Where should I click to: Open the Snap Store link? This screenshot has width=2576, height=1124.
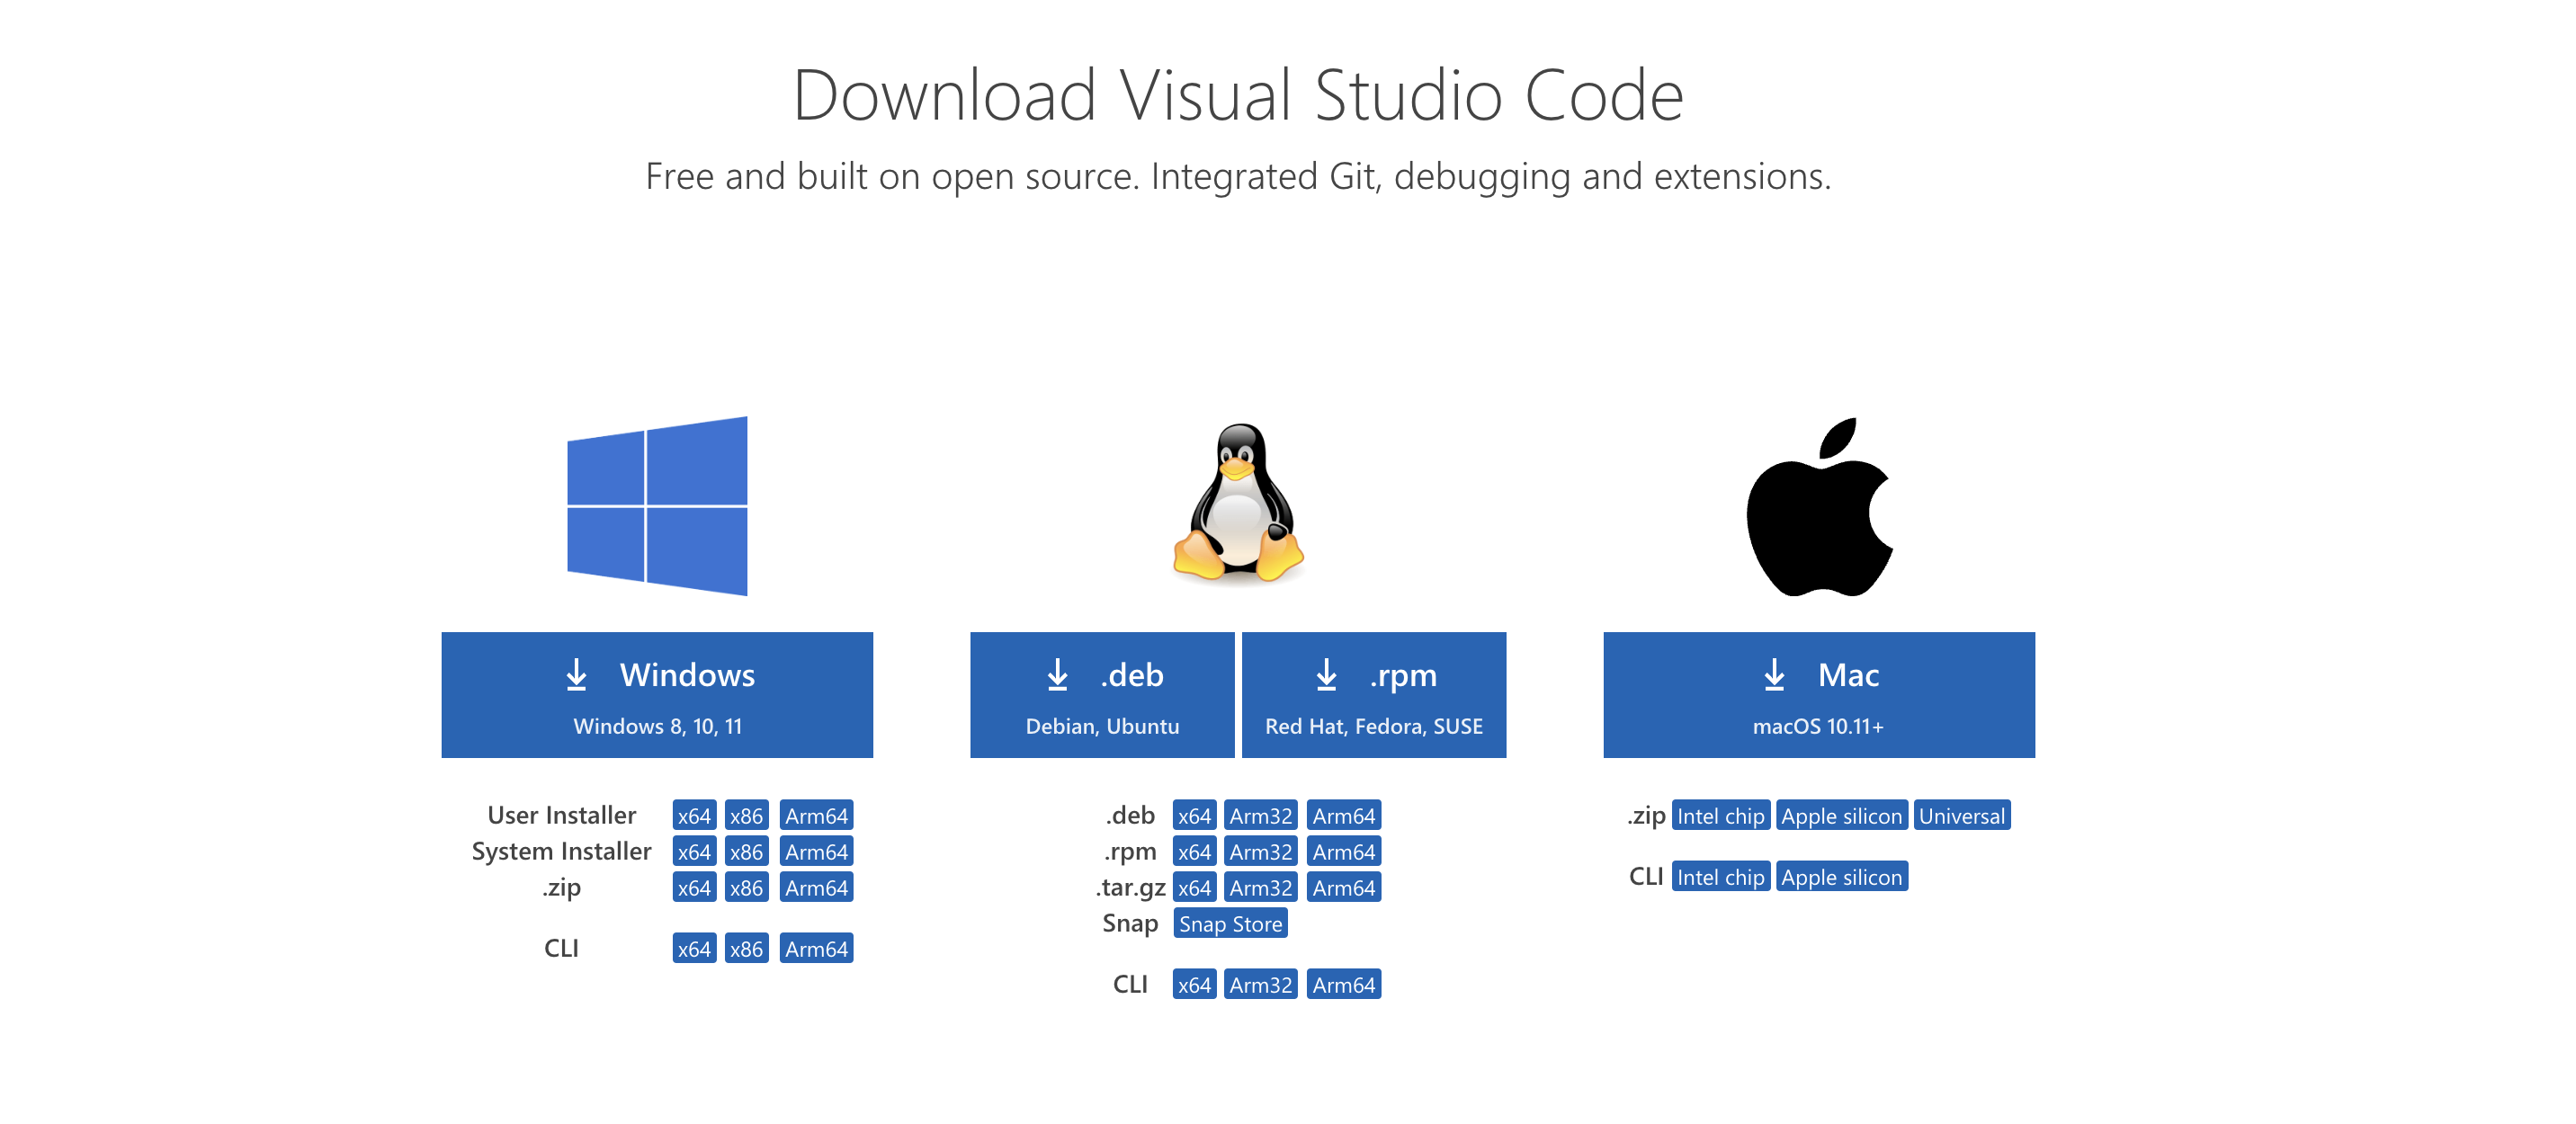pos(1230,924)
